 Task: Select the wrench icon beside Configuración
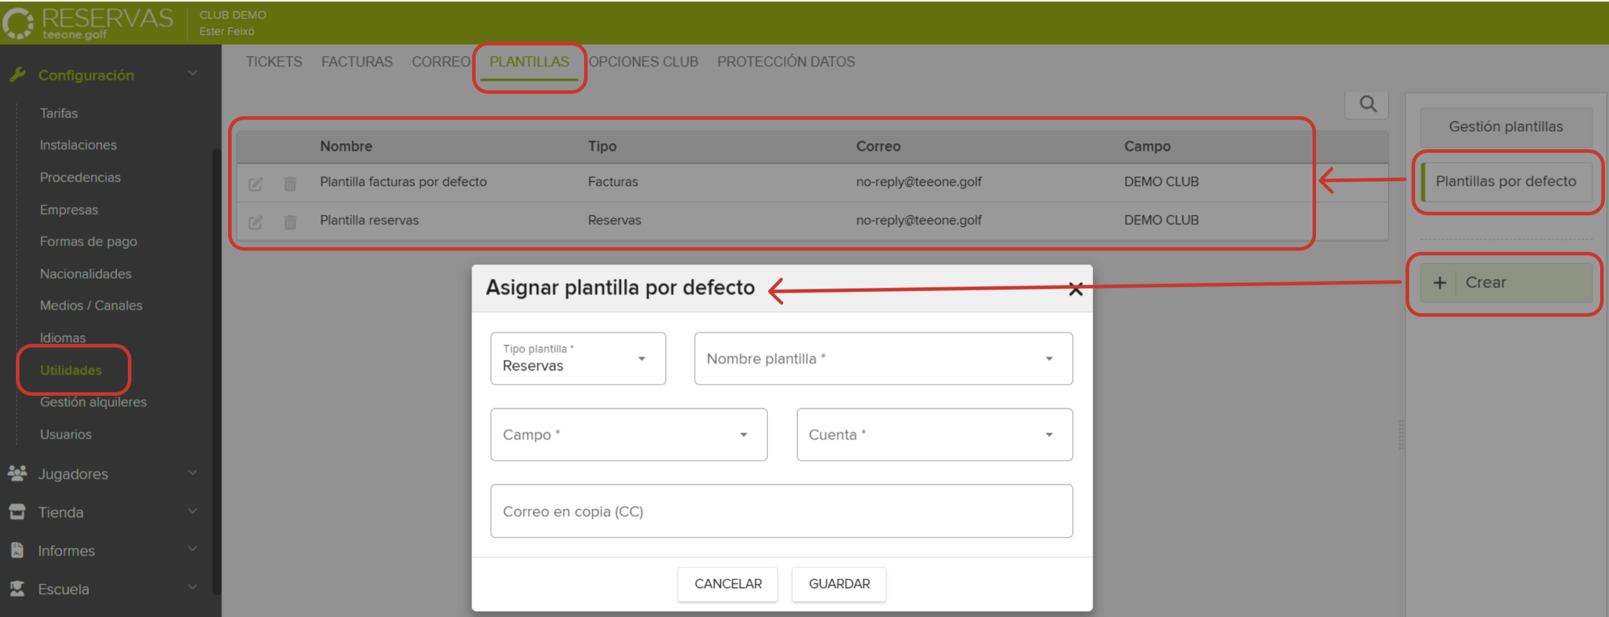(x=19, y=74)
